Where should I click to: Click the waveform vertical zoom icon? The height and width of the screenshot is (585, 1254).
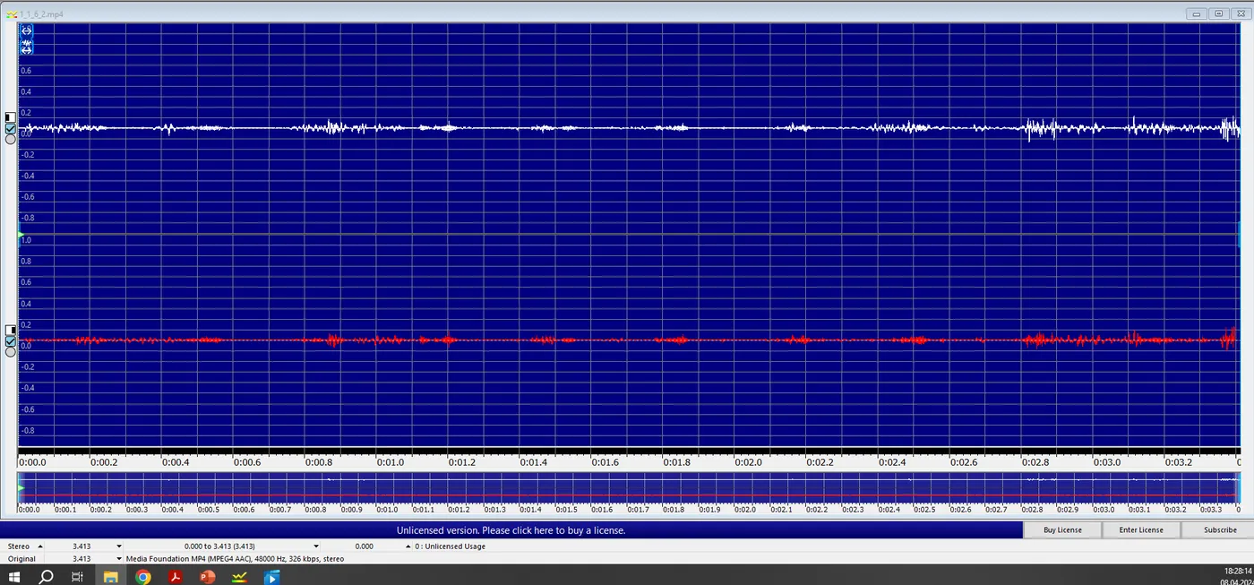pyautogui.click(x=27, y=46)
